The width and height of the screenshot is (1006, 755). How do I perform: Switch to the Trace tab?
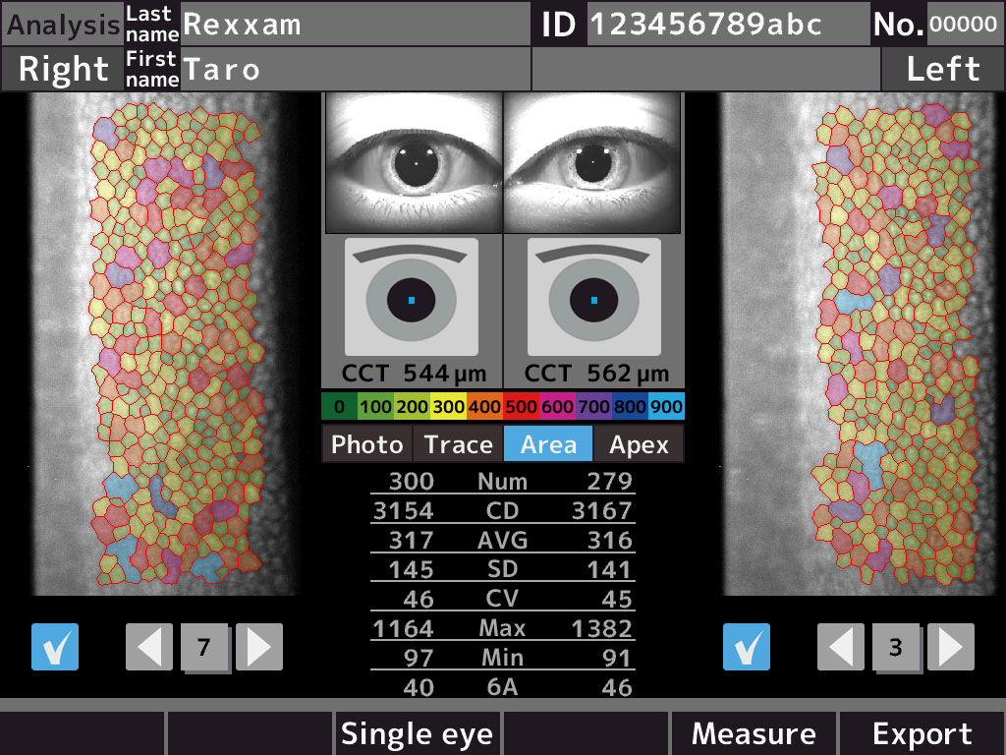pyautogui.click(x=458, y=444)
